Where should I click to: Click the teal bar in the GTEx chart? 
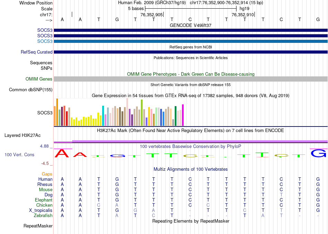103,116
